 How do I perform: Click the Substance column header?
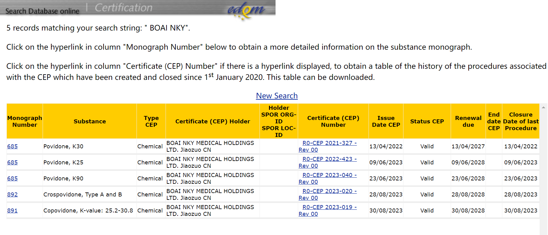tap(90, 121)
